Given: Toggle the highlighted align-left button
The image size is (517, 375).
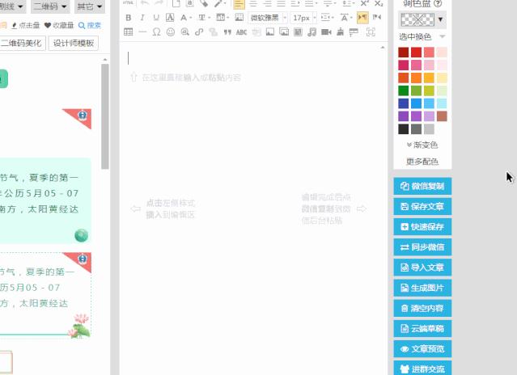Looking at the screenshot, I should 239,4.
